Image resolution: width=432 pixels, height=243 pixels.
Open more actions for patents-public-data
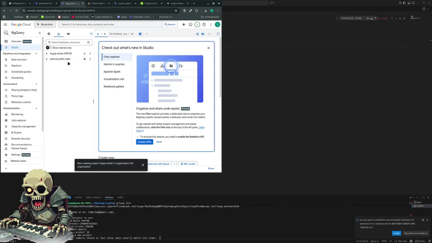tap(90, 59)
